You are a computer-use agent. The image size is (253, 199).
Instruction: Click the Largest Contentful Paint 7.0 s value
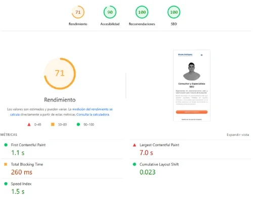pyautogui.click(x=146, y=153)
